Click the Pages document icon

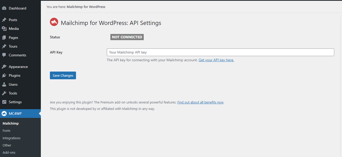click(x=4, y=38)
